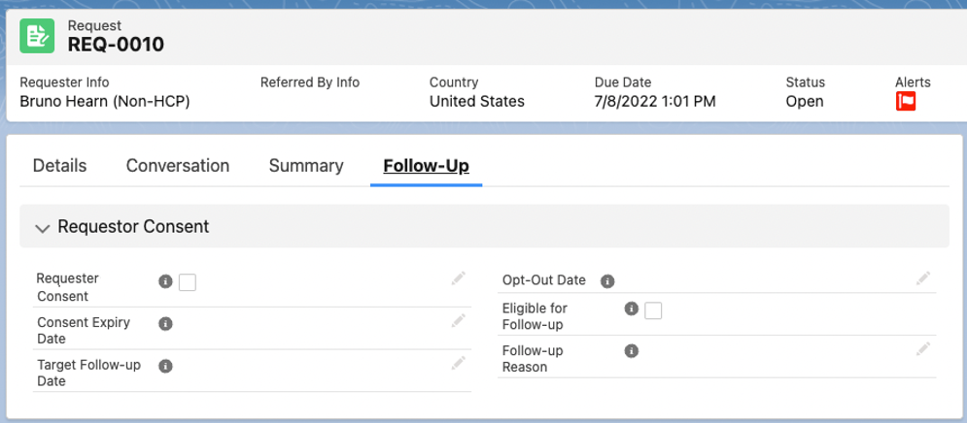The image size is (967, 423).
Task: Collapse the Requestor Consent section
Action: coord(42,228)
